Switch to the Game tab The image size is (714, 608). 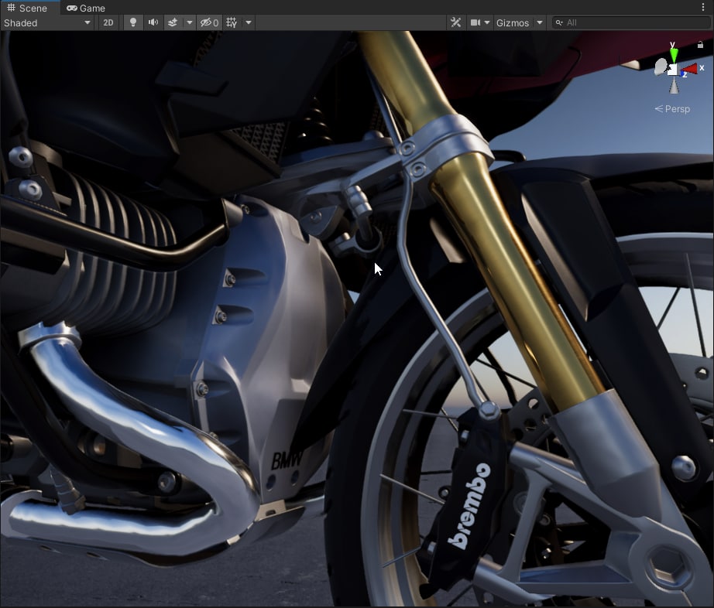pyautogui.click(x=86, y=8)
